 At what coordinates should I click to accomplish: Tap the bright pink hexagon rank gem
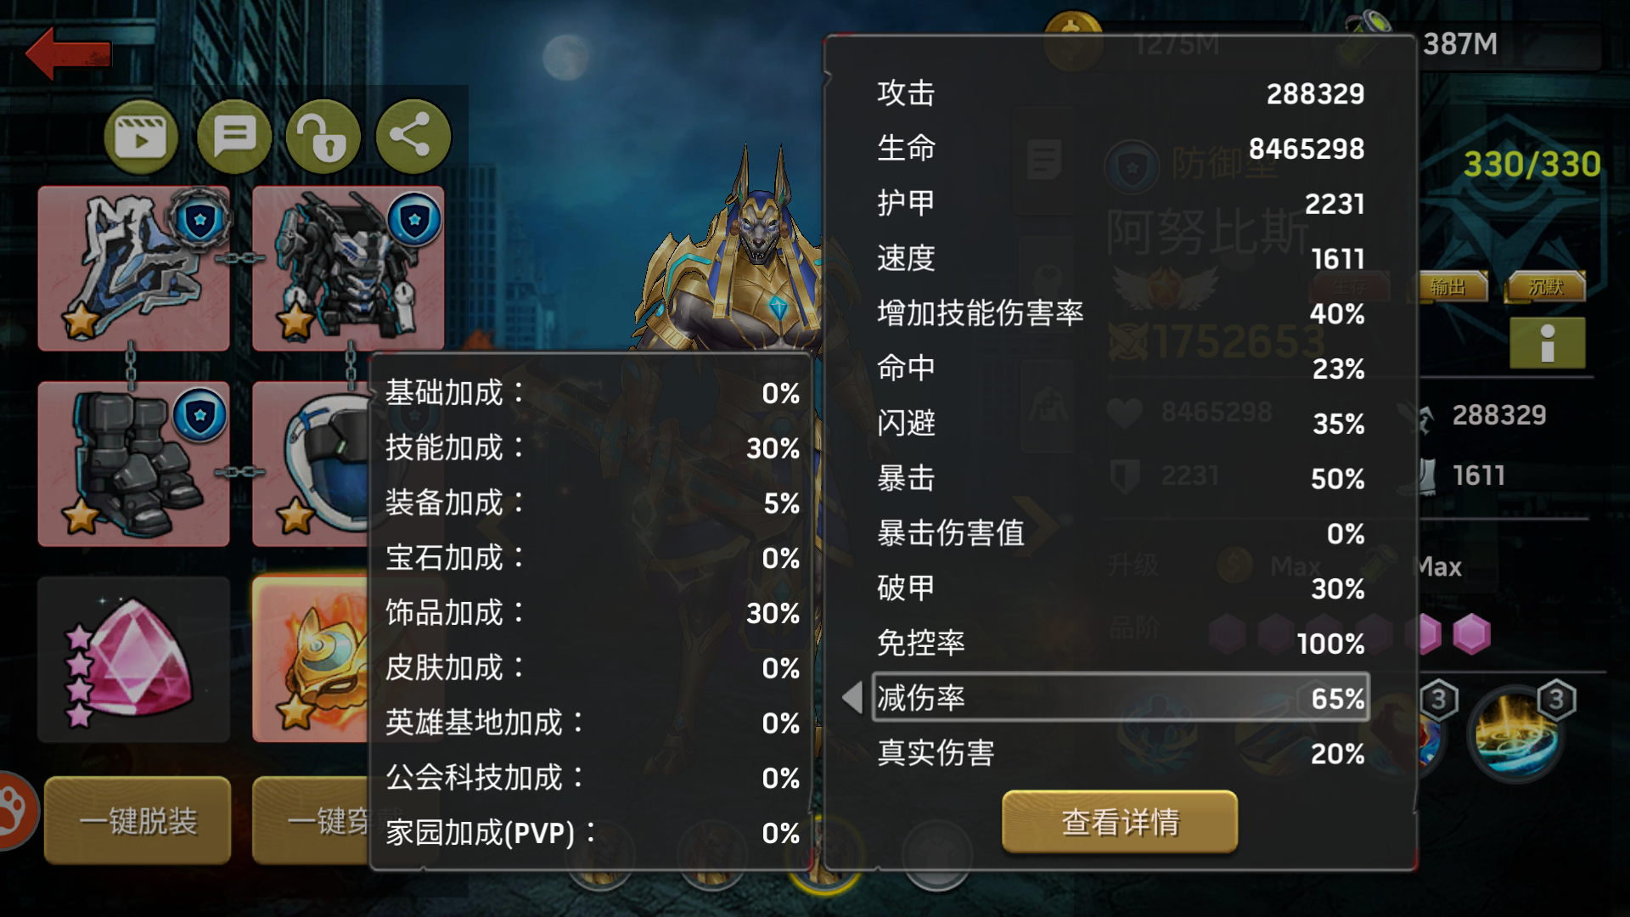1471,634
